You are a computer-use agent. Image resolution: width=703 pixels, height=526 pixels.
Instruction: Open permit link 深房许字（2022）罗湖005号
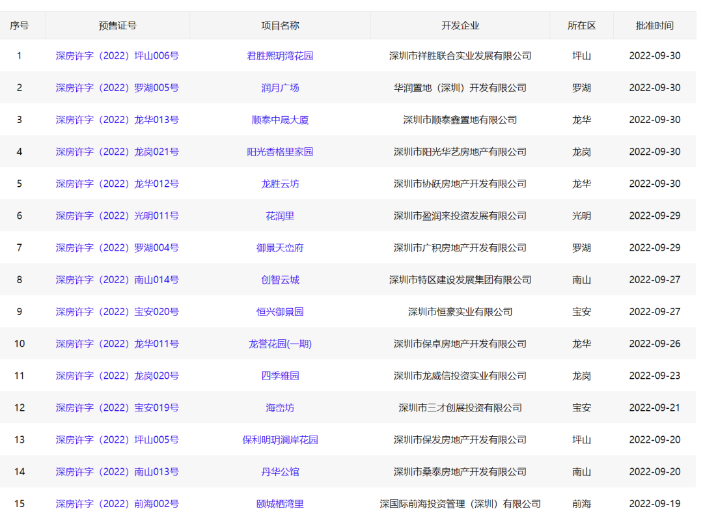click(117, 87)
